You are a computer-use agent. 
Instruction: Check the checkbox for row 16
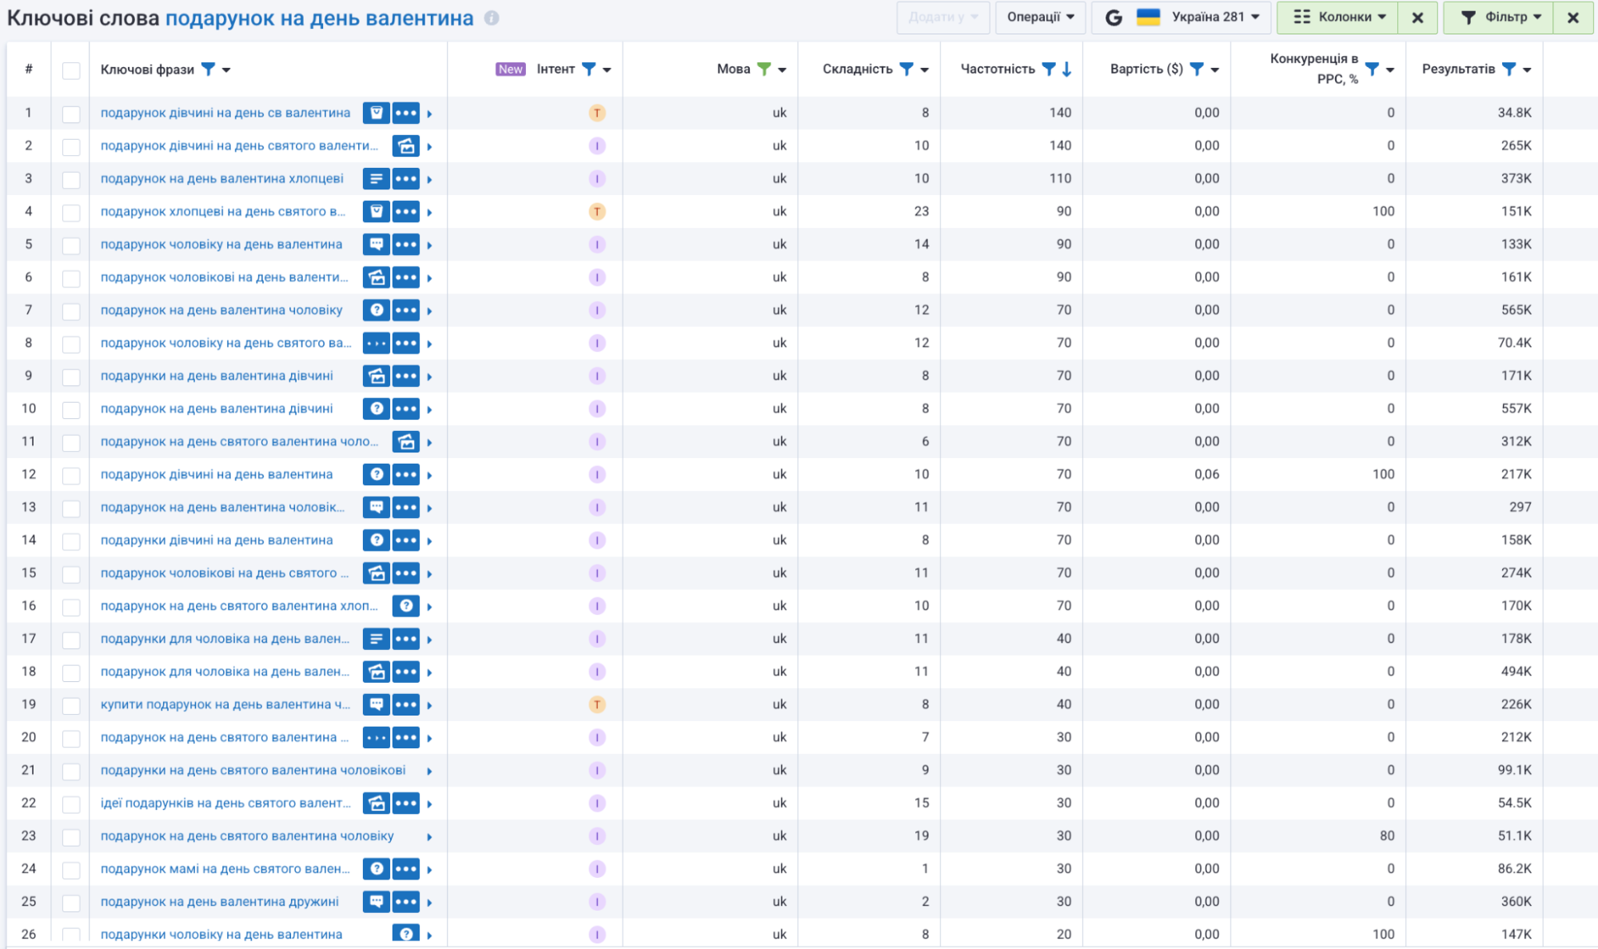71,608
